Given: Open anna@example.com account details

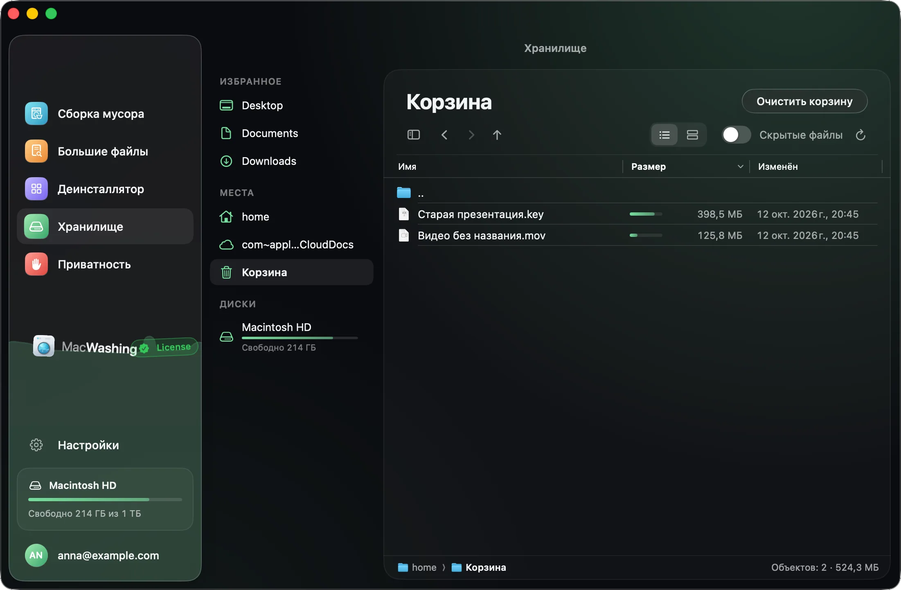Looking at the screenshot, I should tap(108, 556).
